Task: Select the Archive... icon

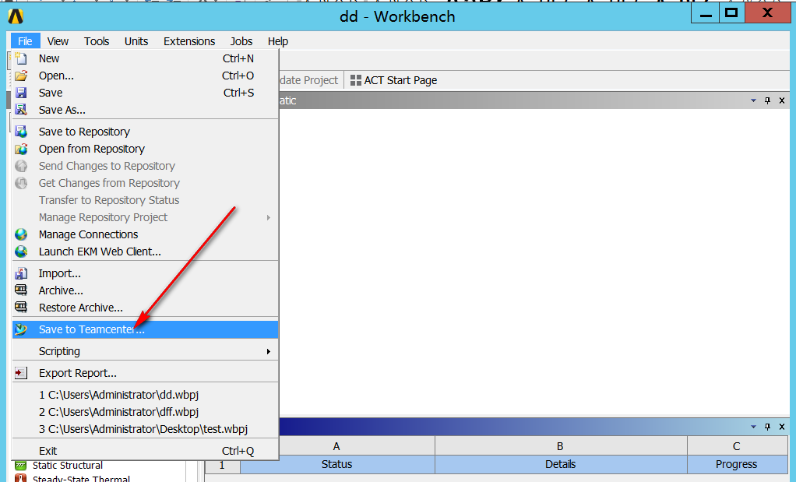Action: pyautogui.click(x=22, y=290)
